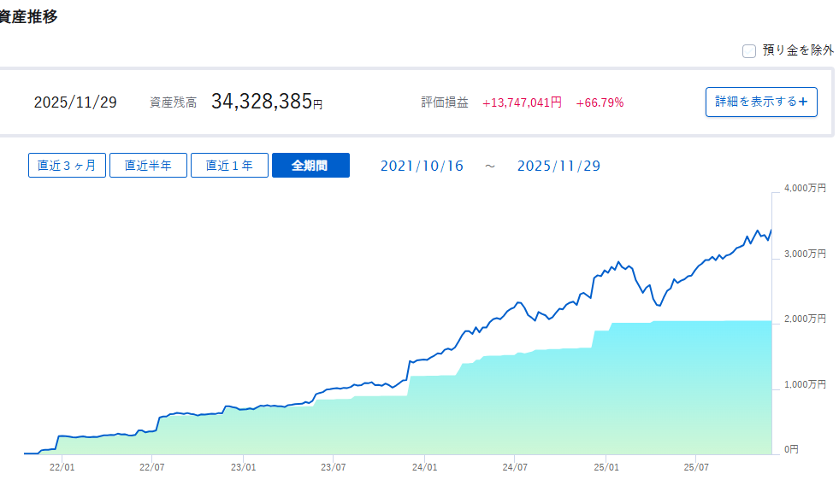Click the 22/01 x-axis label

point(62,467)
